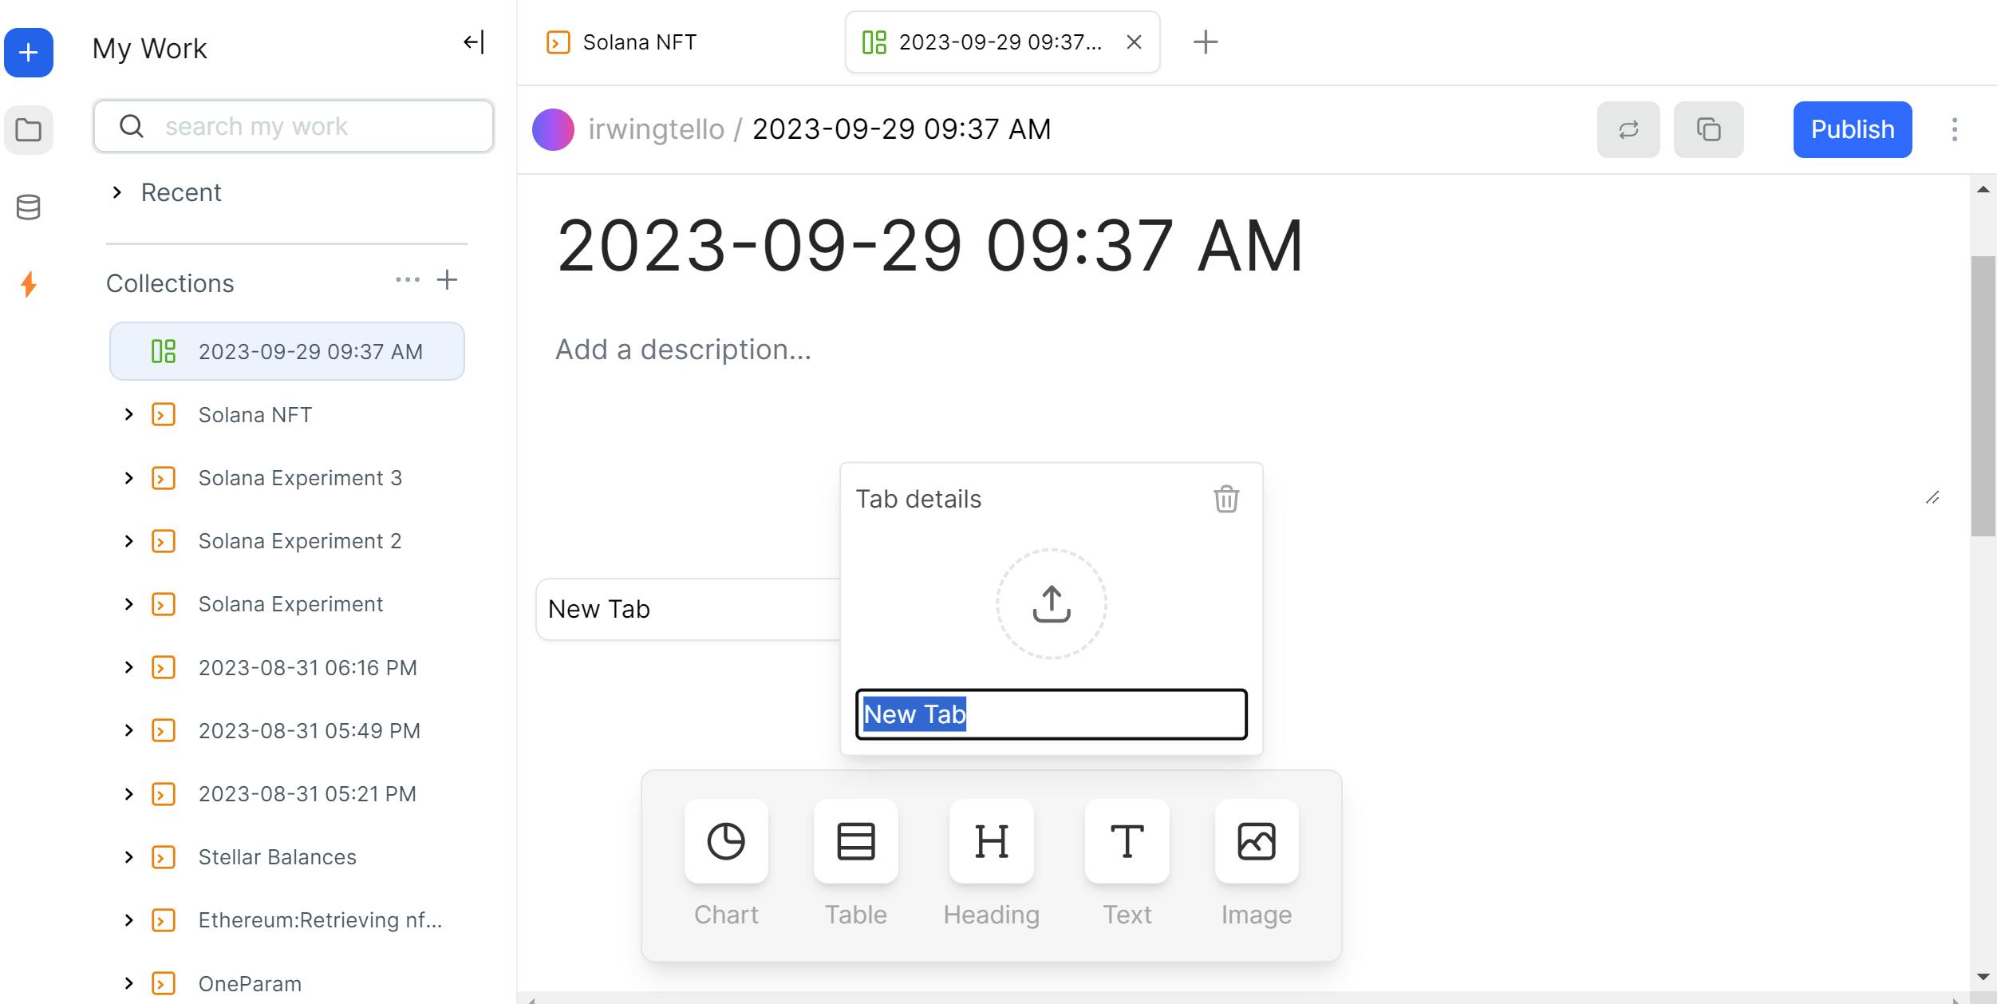Click the New Tab name input field
Viewport: 1997px width, 1004px height.
tap(1050, 712)
